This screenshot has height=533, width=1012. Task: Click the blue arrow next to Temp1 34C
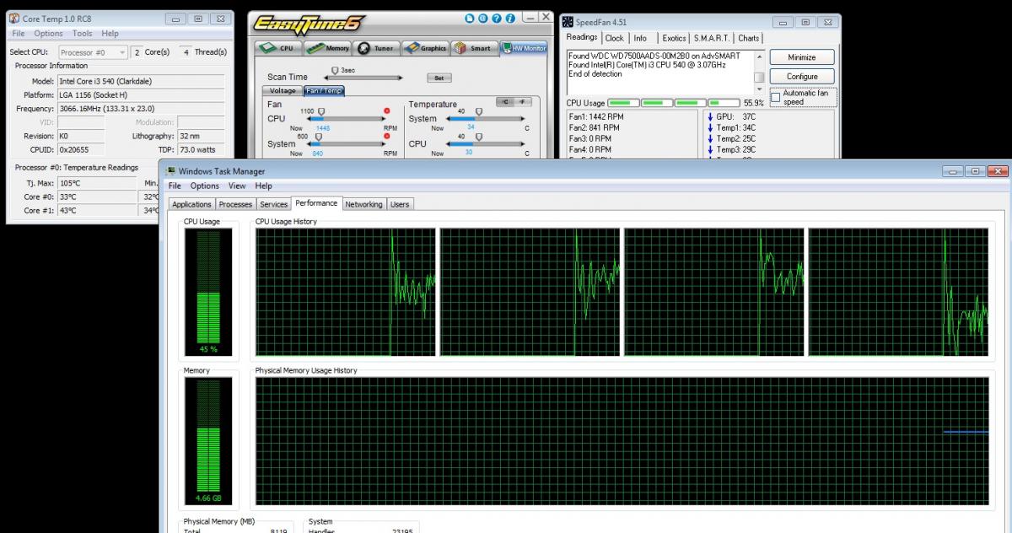pos(710,127)
